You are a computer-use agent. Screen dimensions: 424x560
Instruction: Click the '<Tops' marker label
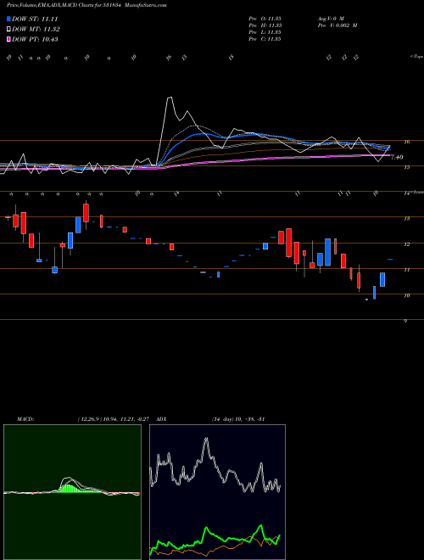[417, 56]
